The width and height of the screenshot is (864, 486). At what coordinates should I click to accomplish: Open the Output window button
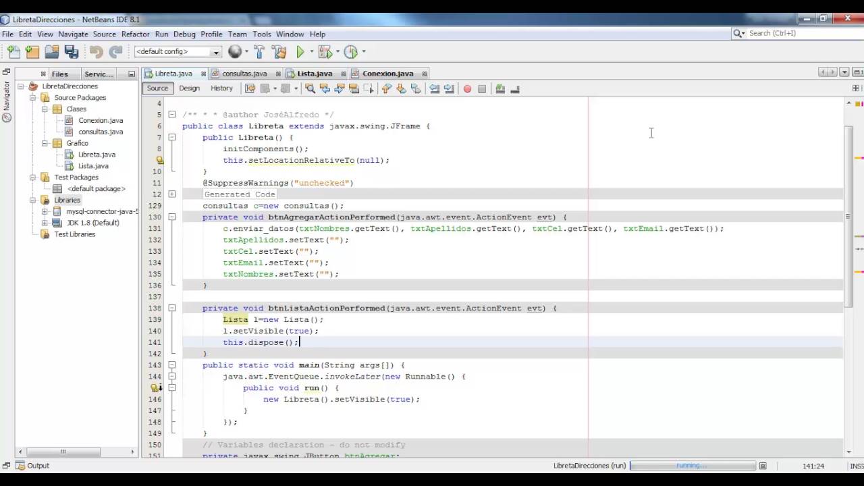click(32, 466)
